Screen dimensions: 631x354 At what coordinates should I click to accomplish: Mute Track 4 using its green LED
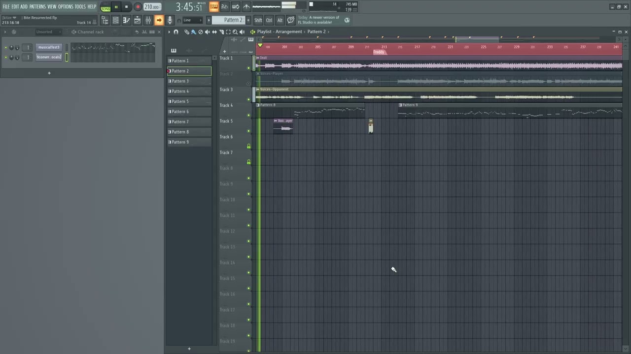tap(248, 115)
